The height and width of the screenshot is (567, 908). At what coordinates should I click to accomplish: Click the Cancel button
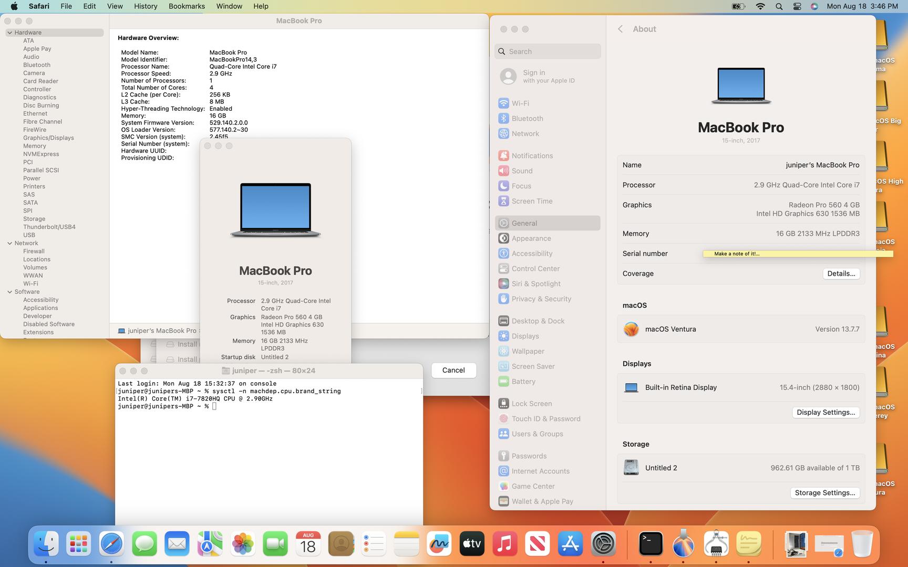pyautogui.click(x=453, y=370)
